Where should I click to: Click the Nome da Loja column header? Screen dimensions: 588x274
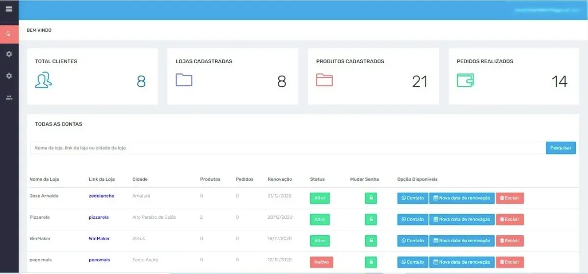pyautogui.click(x=44, y=179)
